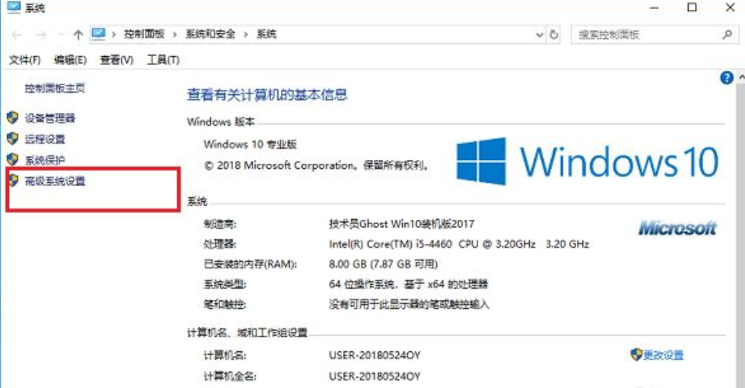Open the 文件(F) menu
745x388 pixels.
pos(25,60)
